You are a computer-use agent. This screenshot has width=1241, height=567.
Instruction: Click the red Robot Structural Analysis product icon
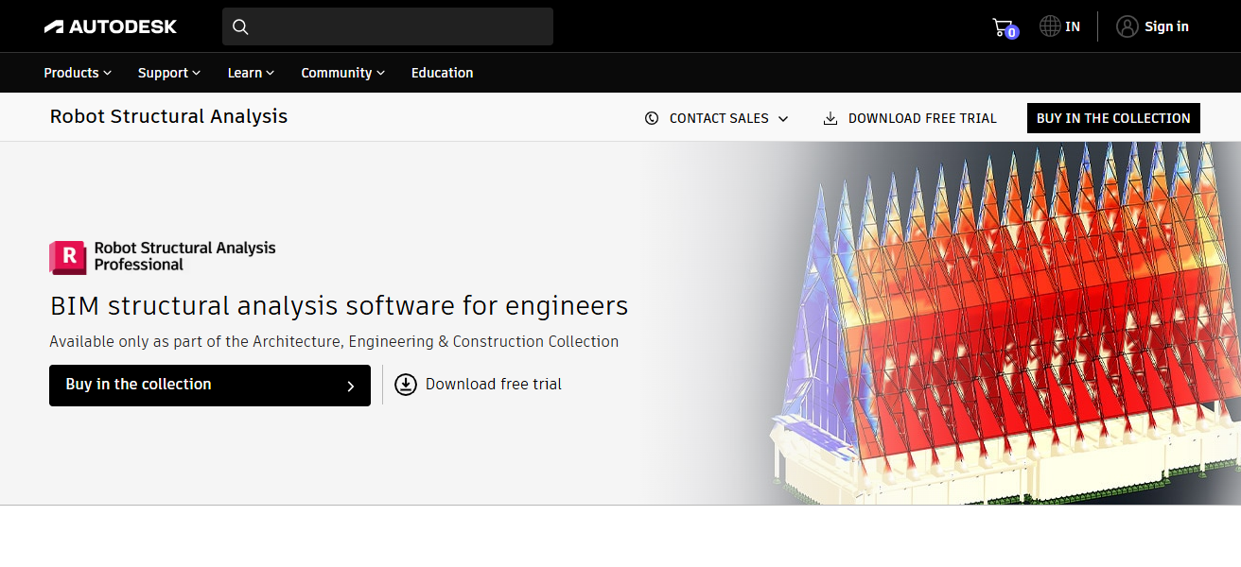(x=67, y=257)
